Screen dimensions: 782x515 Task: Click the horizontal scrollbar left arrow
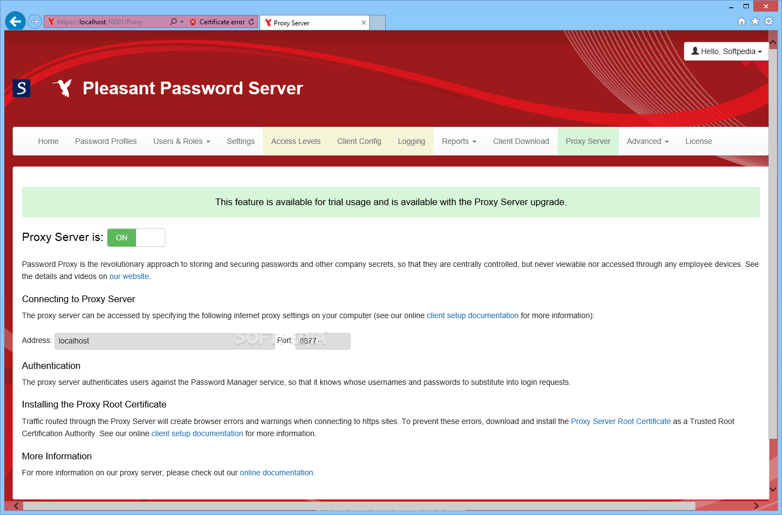click(16, 506)
